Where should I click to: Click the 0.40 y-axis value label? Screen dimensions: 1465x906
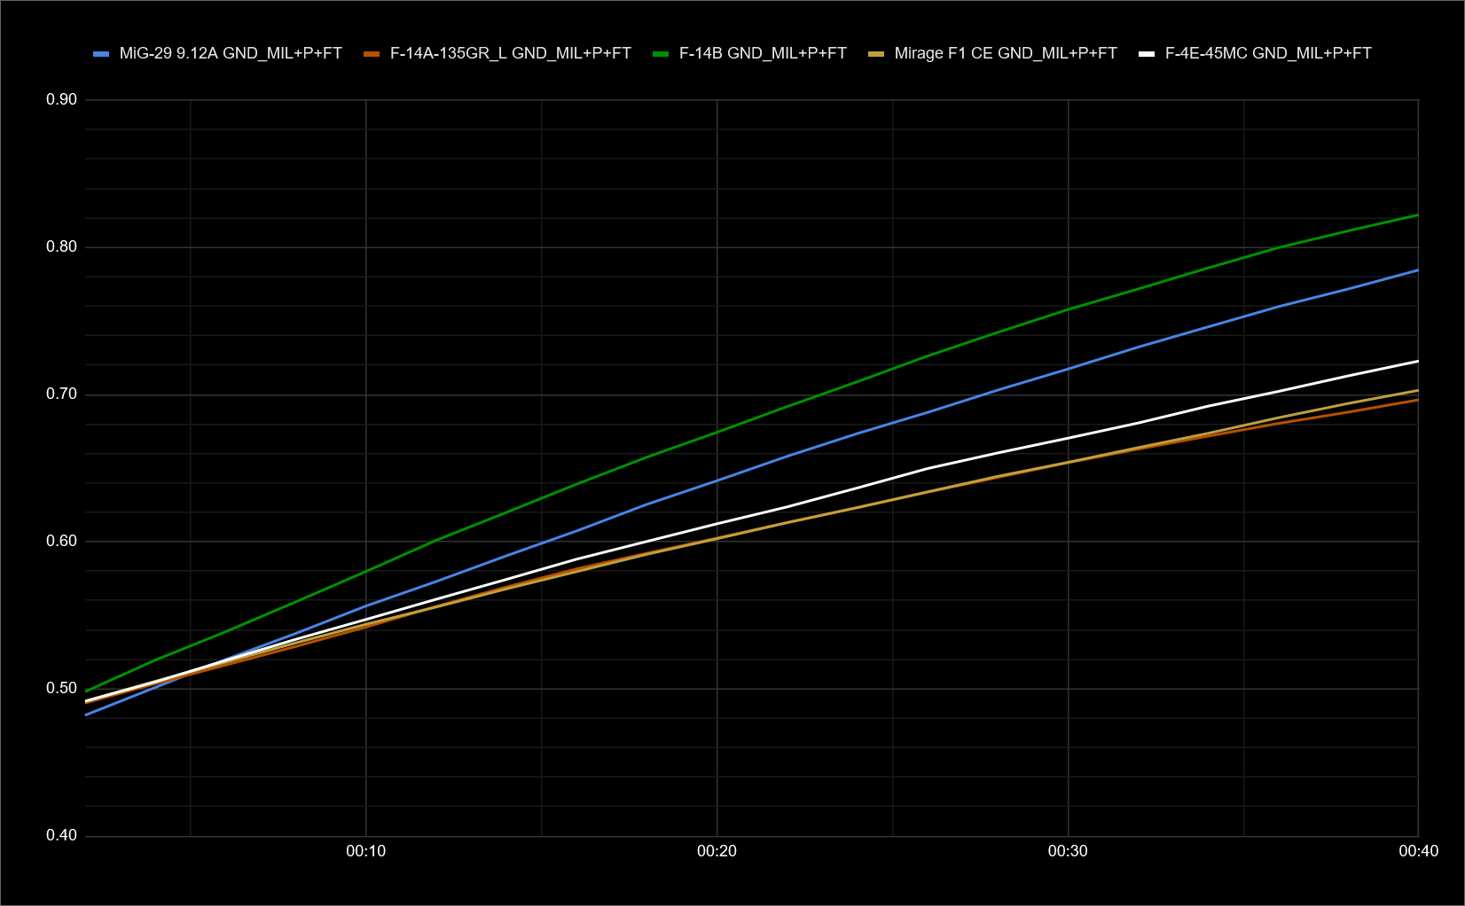(61, 835)
